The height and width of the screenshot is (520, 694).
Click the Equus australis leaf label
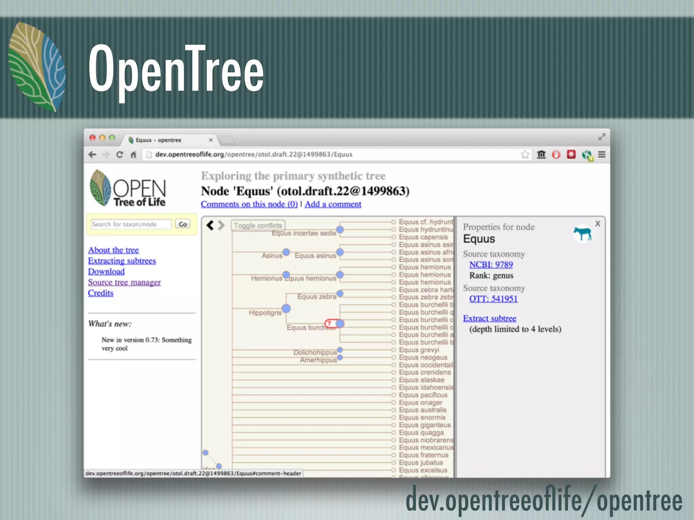(x=423, y=410)
